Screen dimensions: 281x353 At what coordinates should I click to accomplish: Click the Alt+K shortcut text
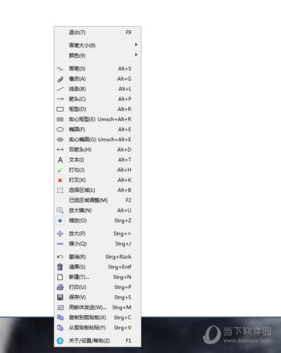[x=125, y=180]
